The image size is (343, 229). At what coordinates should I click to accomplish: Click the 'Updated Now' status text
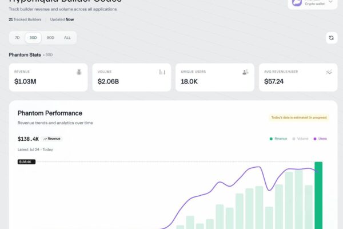[62, 19]
